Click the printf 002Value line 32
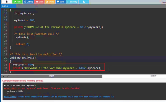Viewport: 166px width, 102px height. [x=57, y=68]
